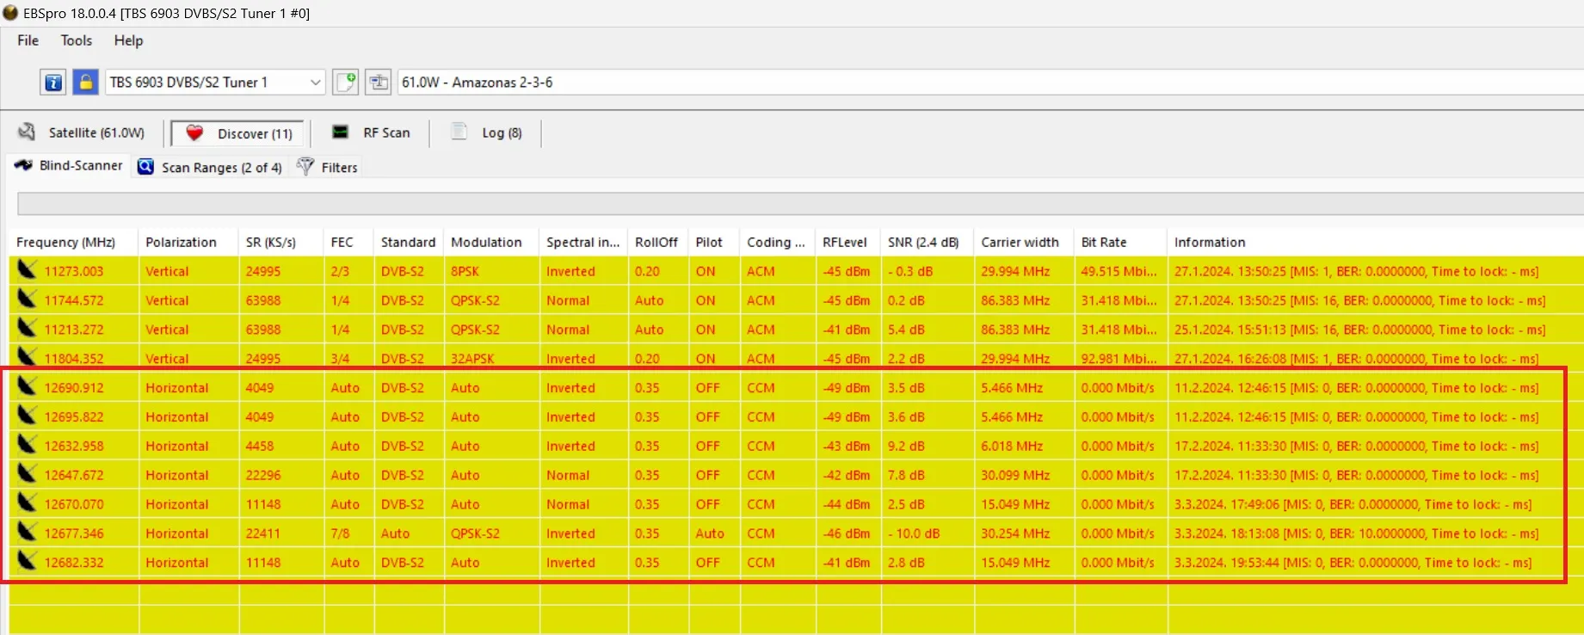Open the Log (8) tab

coord(488,133)
